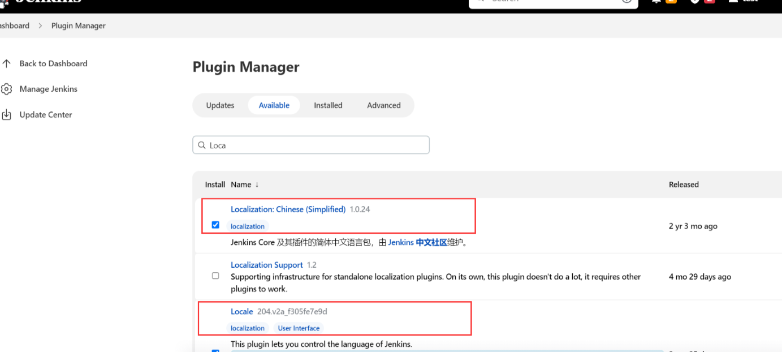782x352 pixels.
Task: Select version text 1.0.24
Action: point(360,209)
